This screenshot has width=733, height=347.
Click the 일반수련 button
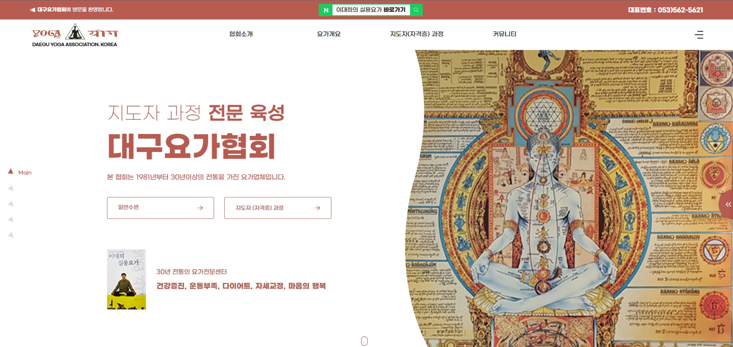coord(161,208)
